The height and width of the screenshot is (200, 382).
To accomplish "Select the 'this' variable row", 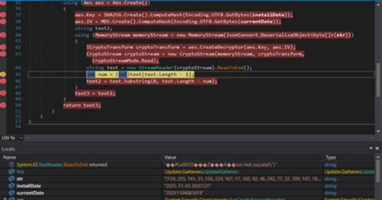I will pyautogui.click(x=187, y=172).
